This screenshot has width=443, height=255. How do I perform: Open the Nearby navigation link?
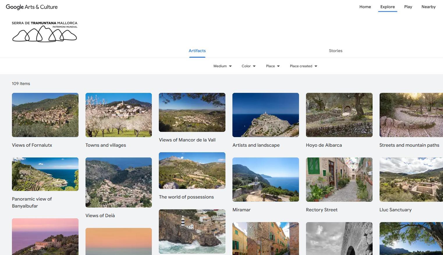click(x=428, y=7)
